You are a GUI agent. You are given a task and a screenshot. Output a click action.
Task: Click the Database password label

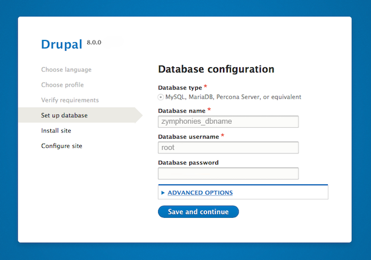(x=188, y=162)
